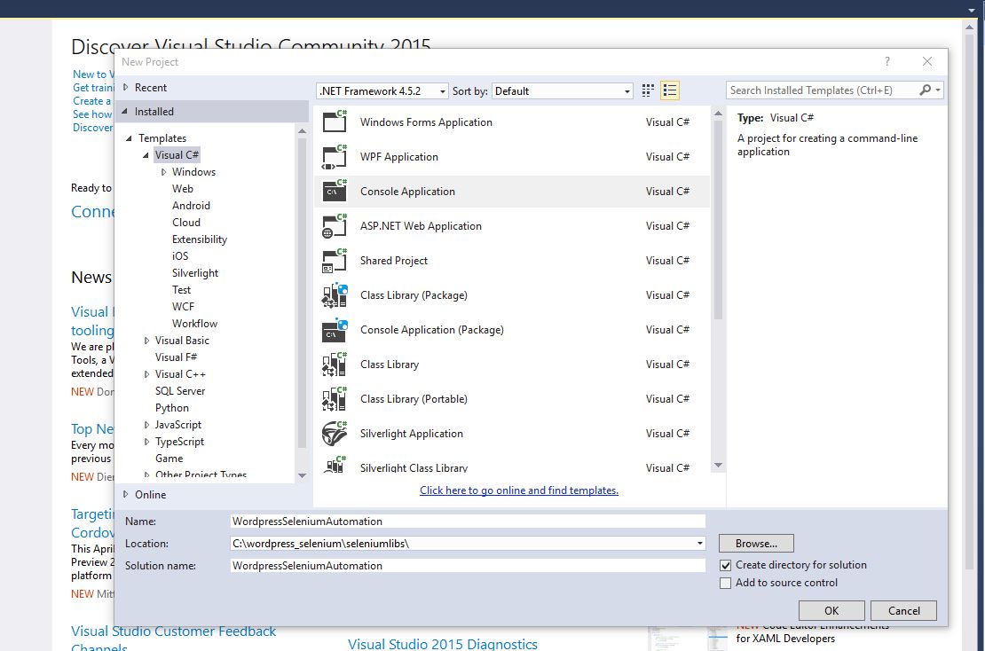Image resolution: width=985 pixels, height=651 pixels.
Task: Focus the Search Installed Templates field
Action: (822, 90)
